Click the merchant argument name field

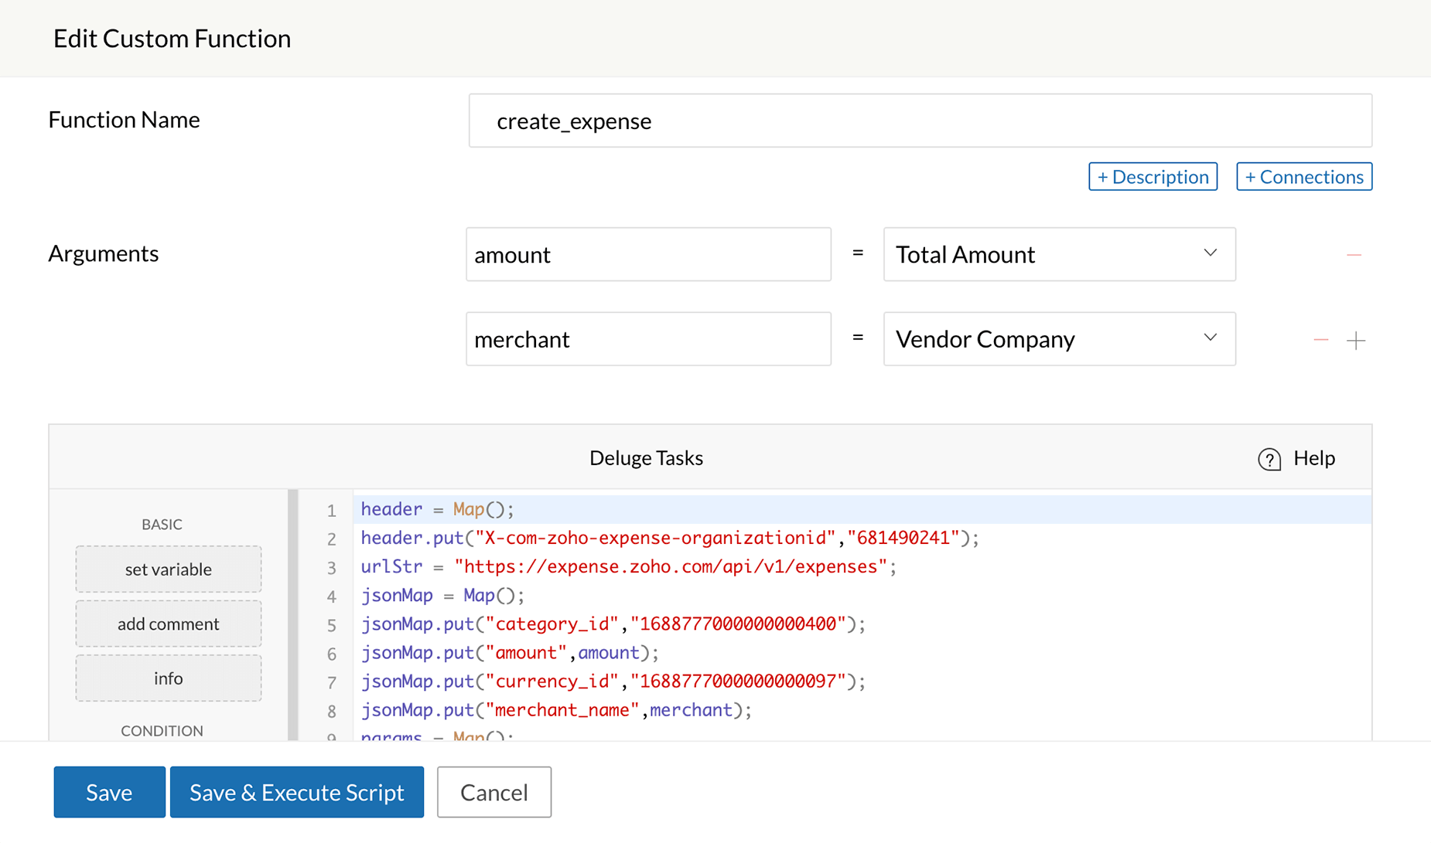(648, 339)
